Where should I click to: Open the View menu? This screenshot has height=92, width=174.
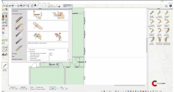click(17, 3)
